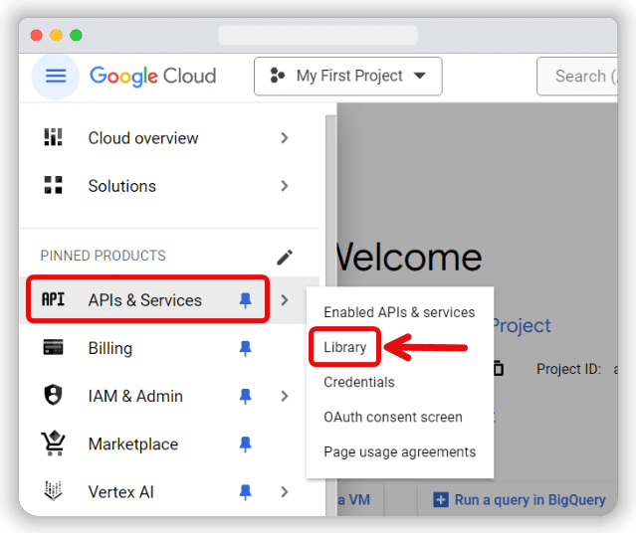Image resolution: width=636 pixels, height=533 pixels.
Task: Select Enabled APIs & services submenu entry
Action: [399, 312]
